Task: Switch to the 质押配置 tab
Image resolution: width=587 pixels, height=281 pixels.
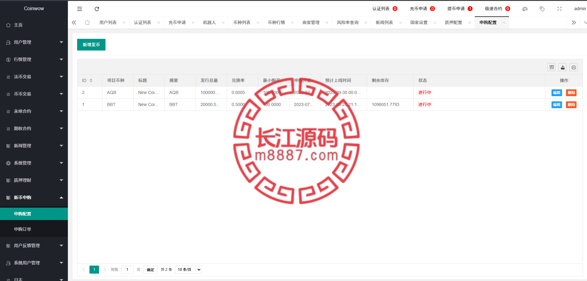Action: (x=453, y=22)
